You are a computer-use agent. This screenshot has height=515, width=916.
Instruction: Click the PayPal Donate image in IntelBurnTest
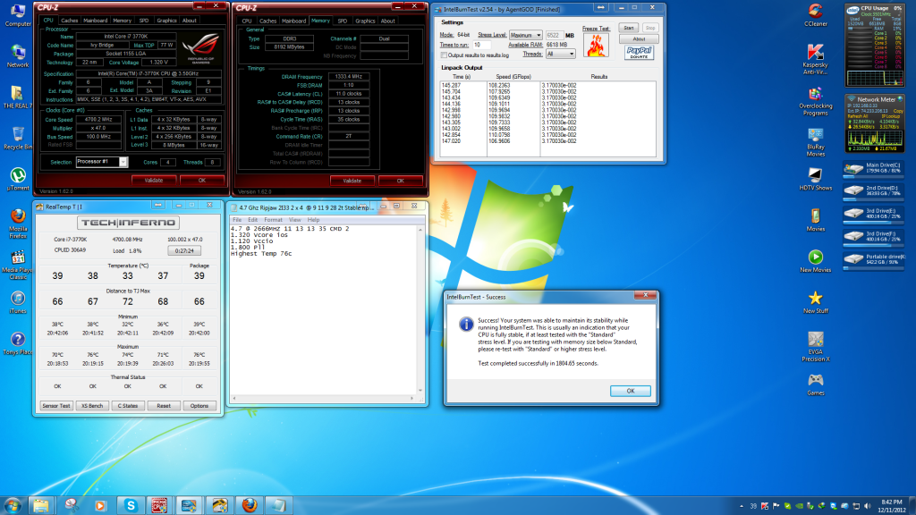[x=639, y=53]
